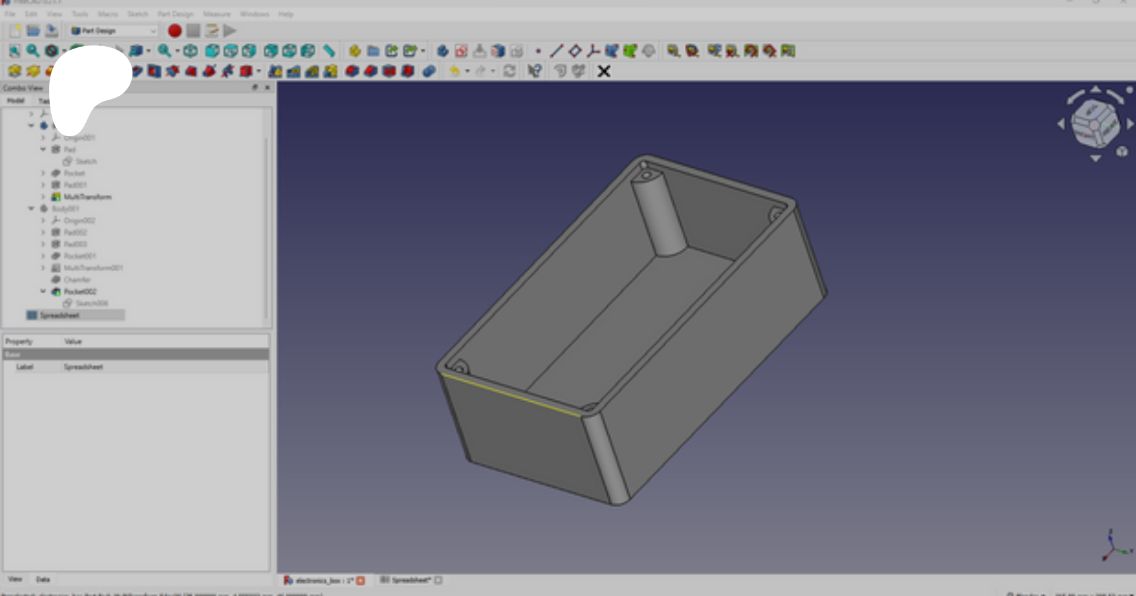Switch to the Spreadsheet document tab

click(x=410, y=580)
